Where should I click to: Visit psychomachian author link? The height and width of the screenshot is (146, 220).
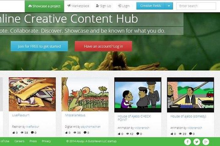coord(91,127)
